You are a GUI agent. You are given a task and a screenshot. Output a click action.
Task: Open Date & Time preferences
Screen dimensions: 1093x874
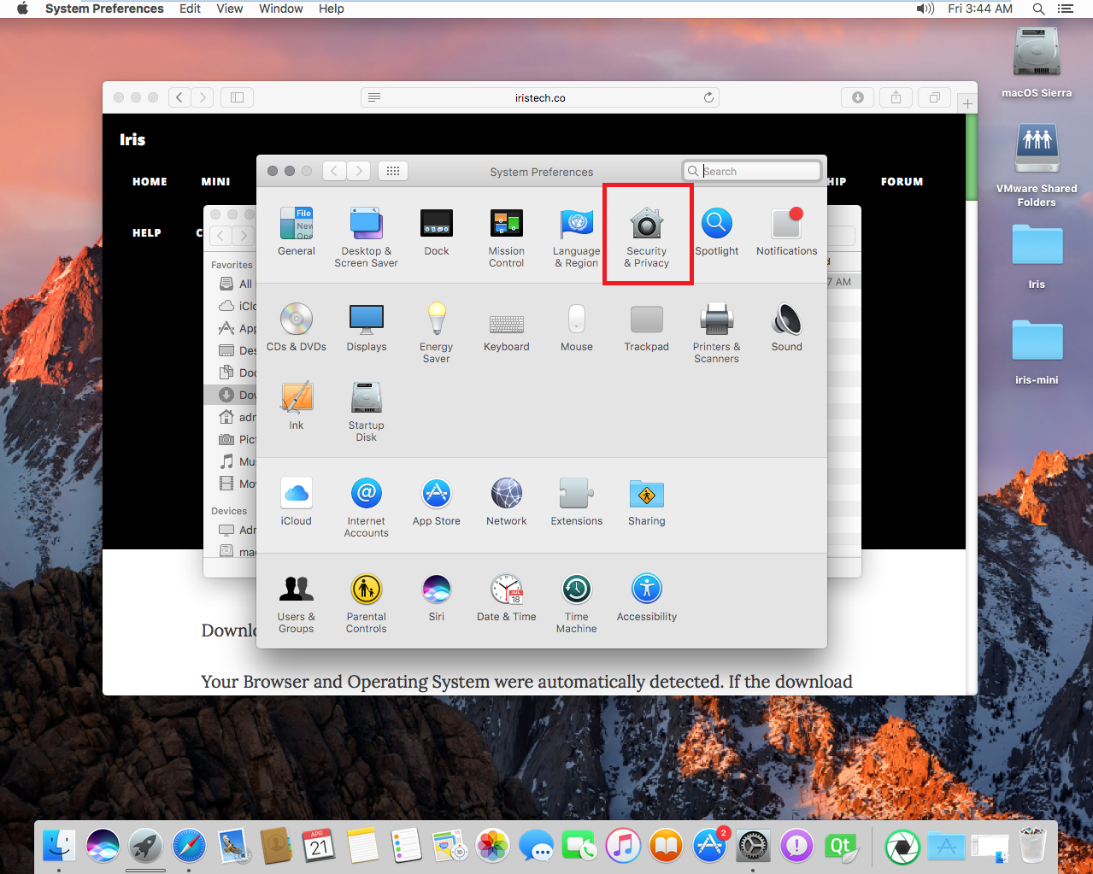coord(507,597)
